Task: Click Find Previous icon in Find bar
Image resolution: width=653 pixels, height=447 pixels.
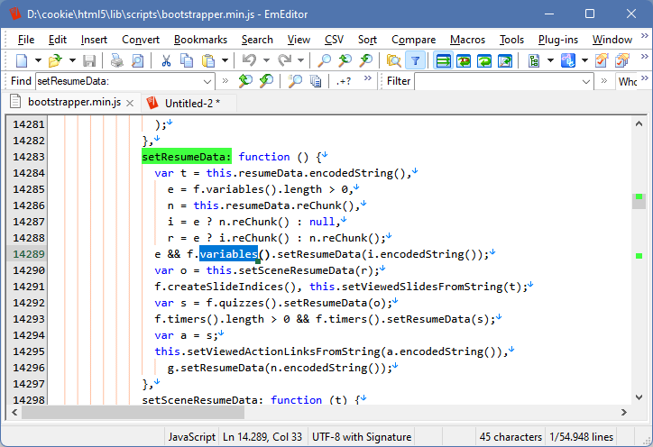Action: [x=244, y=81]
